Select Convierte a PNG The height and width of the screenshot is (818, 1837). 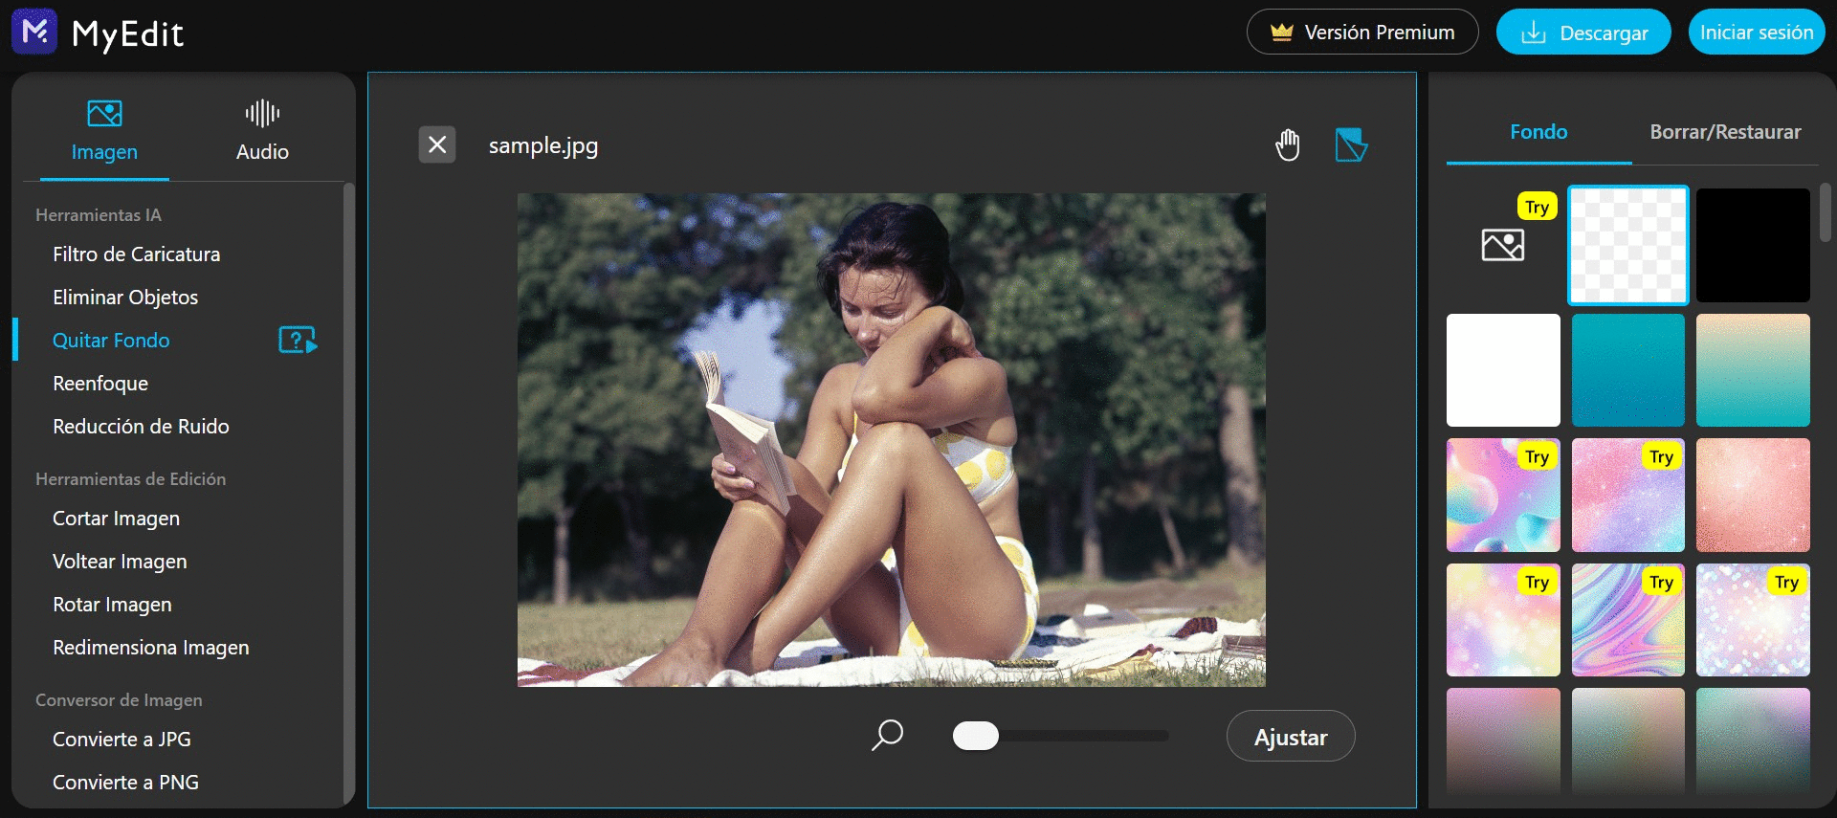125,783
